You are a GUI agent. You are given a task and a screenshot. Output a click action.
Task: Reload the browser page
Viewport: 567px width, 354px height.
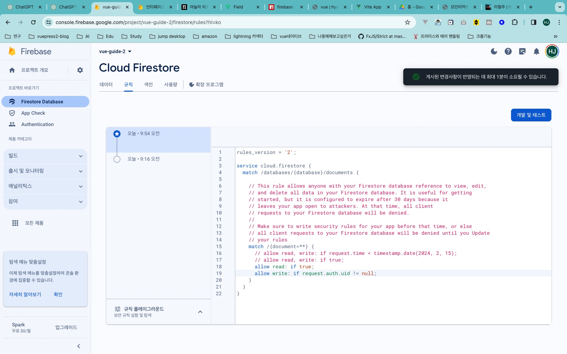click(x=33, y=22)
